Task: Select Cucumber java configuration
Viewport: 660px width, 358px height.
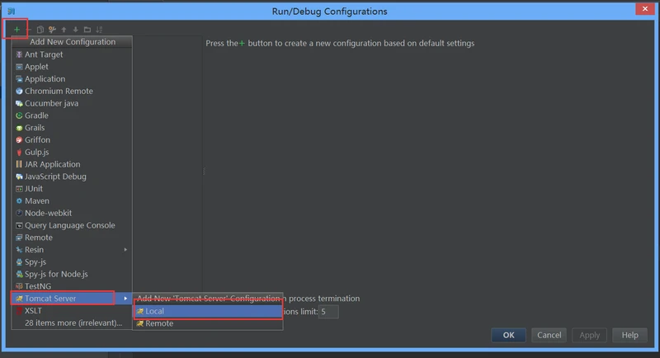Action: pos(72,103)
